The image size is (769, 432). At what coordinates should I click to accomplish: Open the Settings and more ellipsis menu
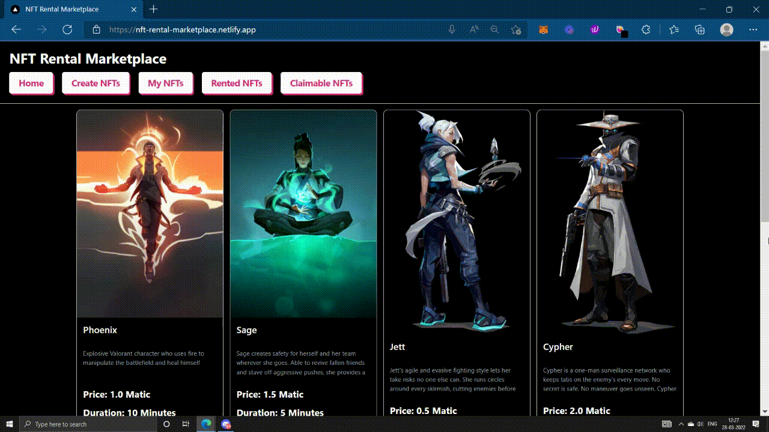(x=753, y=29)
